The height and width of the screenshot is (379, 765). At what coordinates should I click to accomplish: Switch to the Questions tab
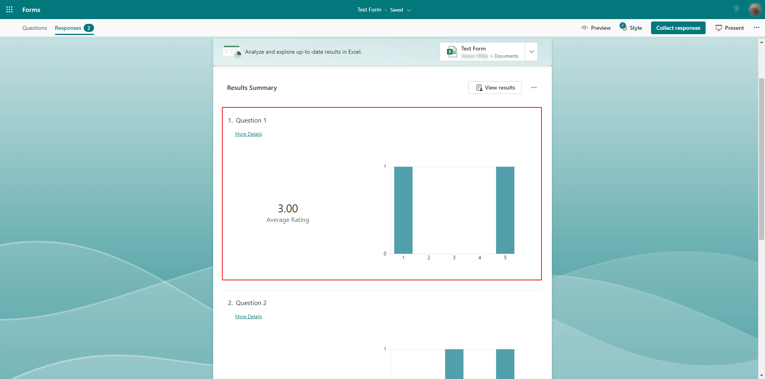click(34, 28)
